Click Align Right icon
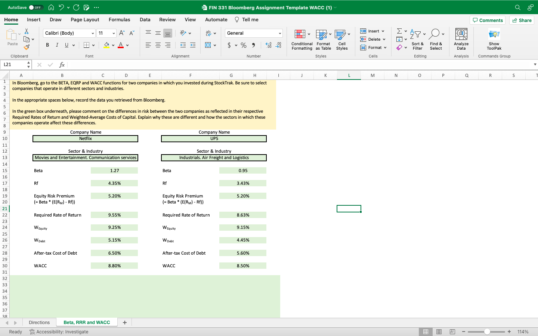The image size is (538, 336). (168, 45)
